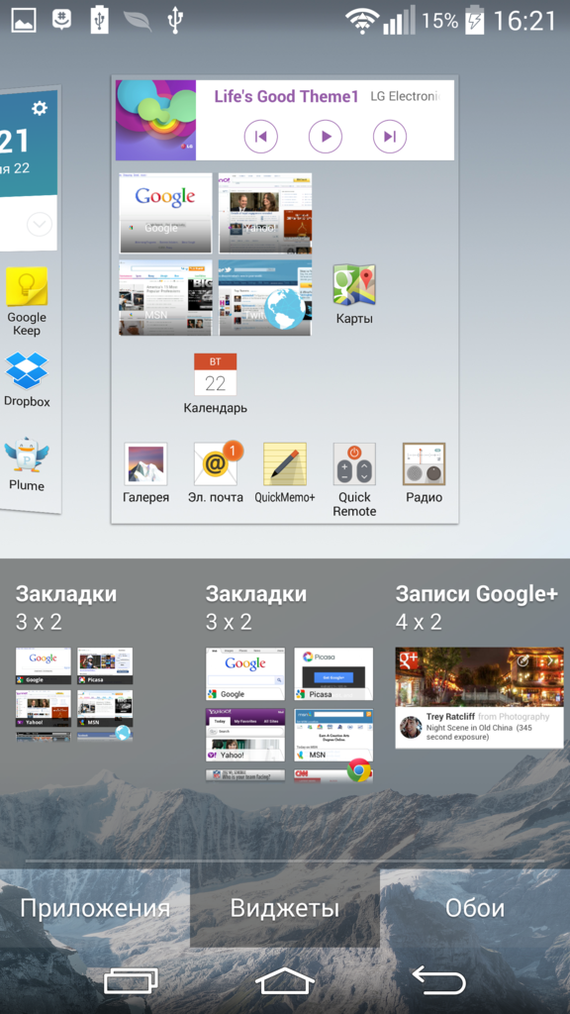
Task: Open the Quick Remote icon
Action: [354, 463]
